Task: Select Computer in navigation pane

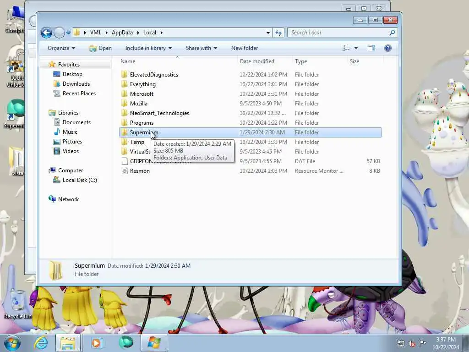Action: [x=70, y=170]
